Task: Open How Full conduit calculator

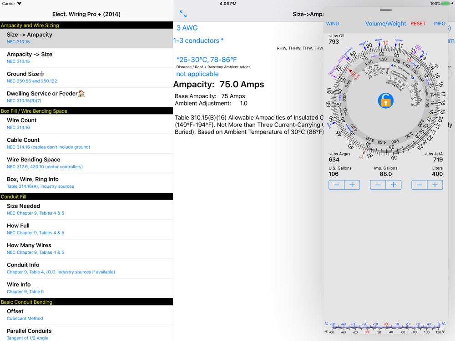Action: pos(86,230)
